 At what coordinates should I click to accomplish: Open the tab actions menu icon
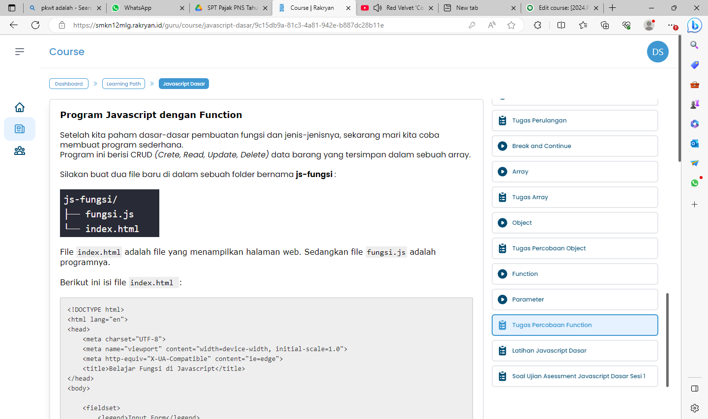click(12, 8)
